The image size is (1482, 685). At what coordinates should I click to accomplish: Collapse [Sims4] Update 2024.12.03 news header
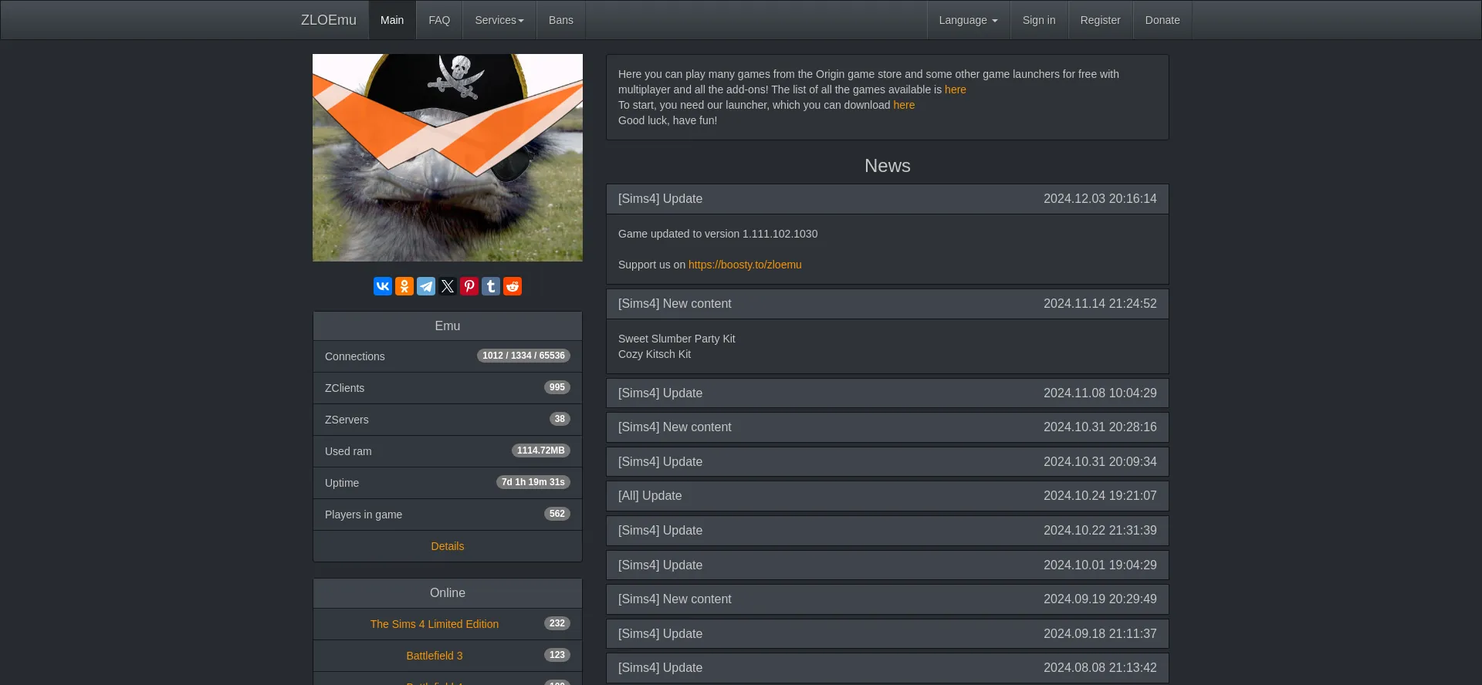coord(888,199)
